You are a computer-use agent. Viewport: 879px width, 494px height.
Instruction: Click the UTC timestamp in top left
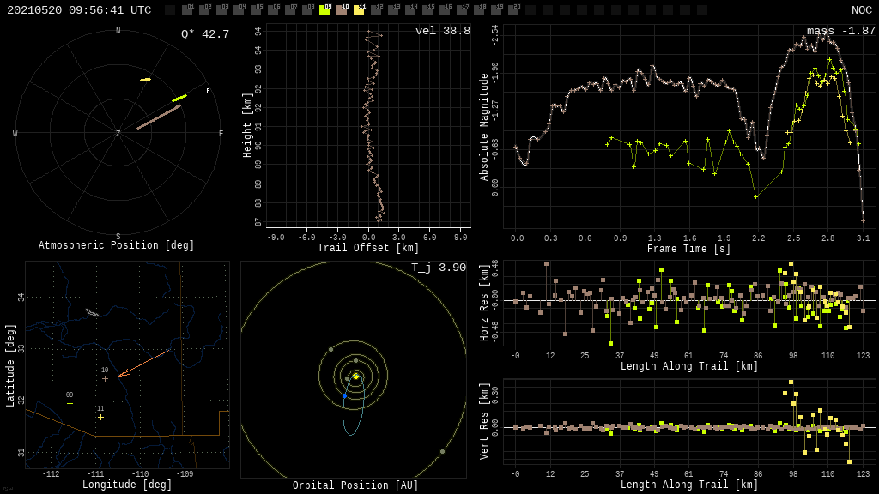[79, 10]
